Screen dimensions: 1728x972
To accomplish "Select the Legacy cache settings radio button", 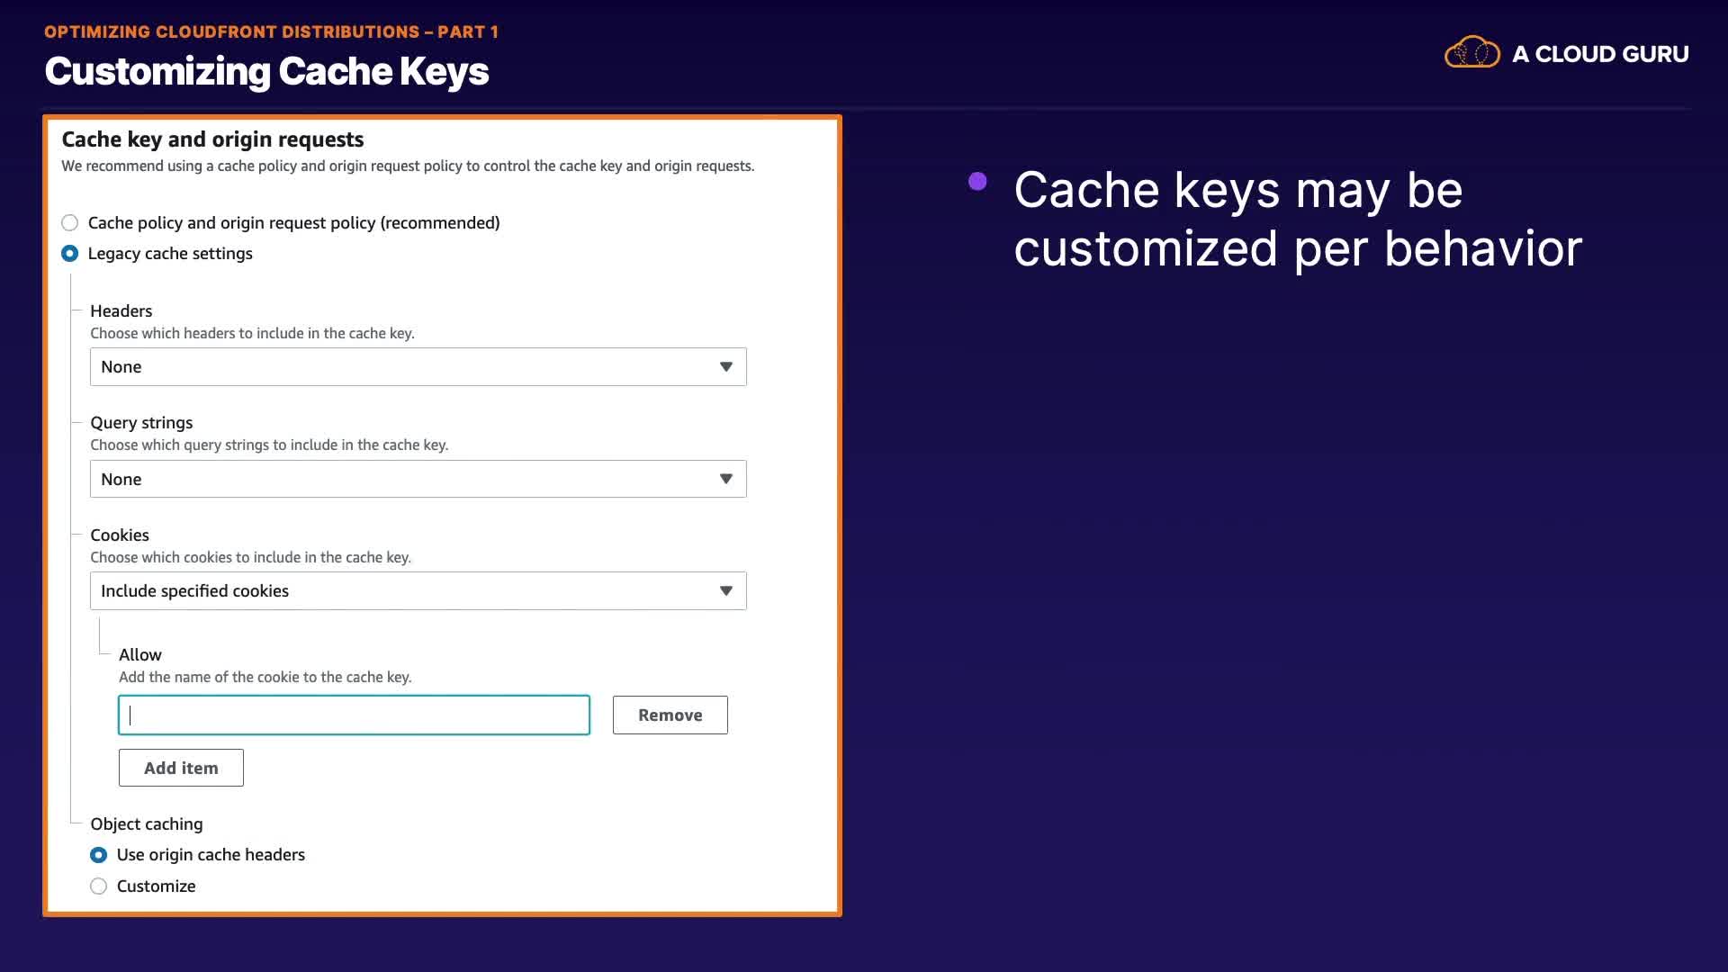I will coord(70,254).
